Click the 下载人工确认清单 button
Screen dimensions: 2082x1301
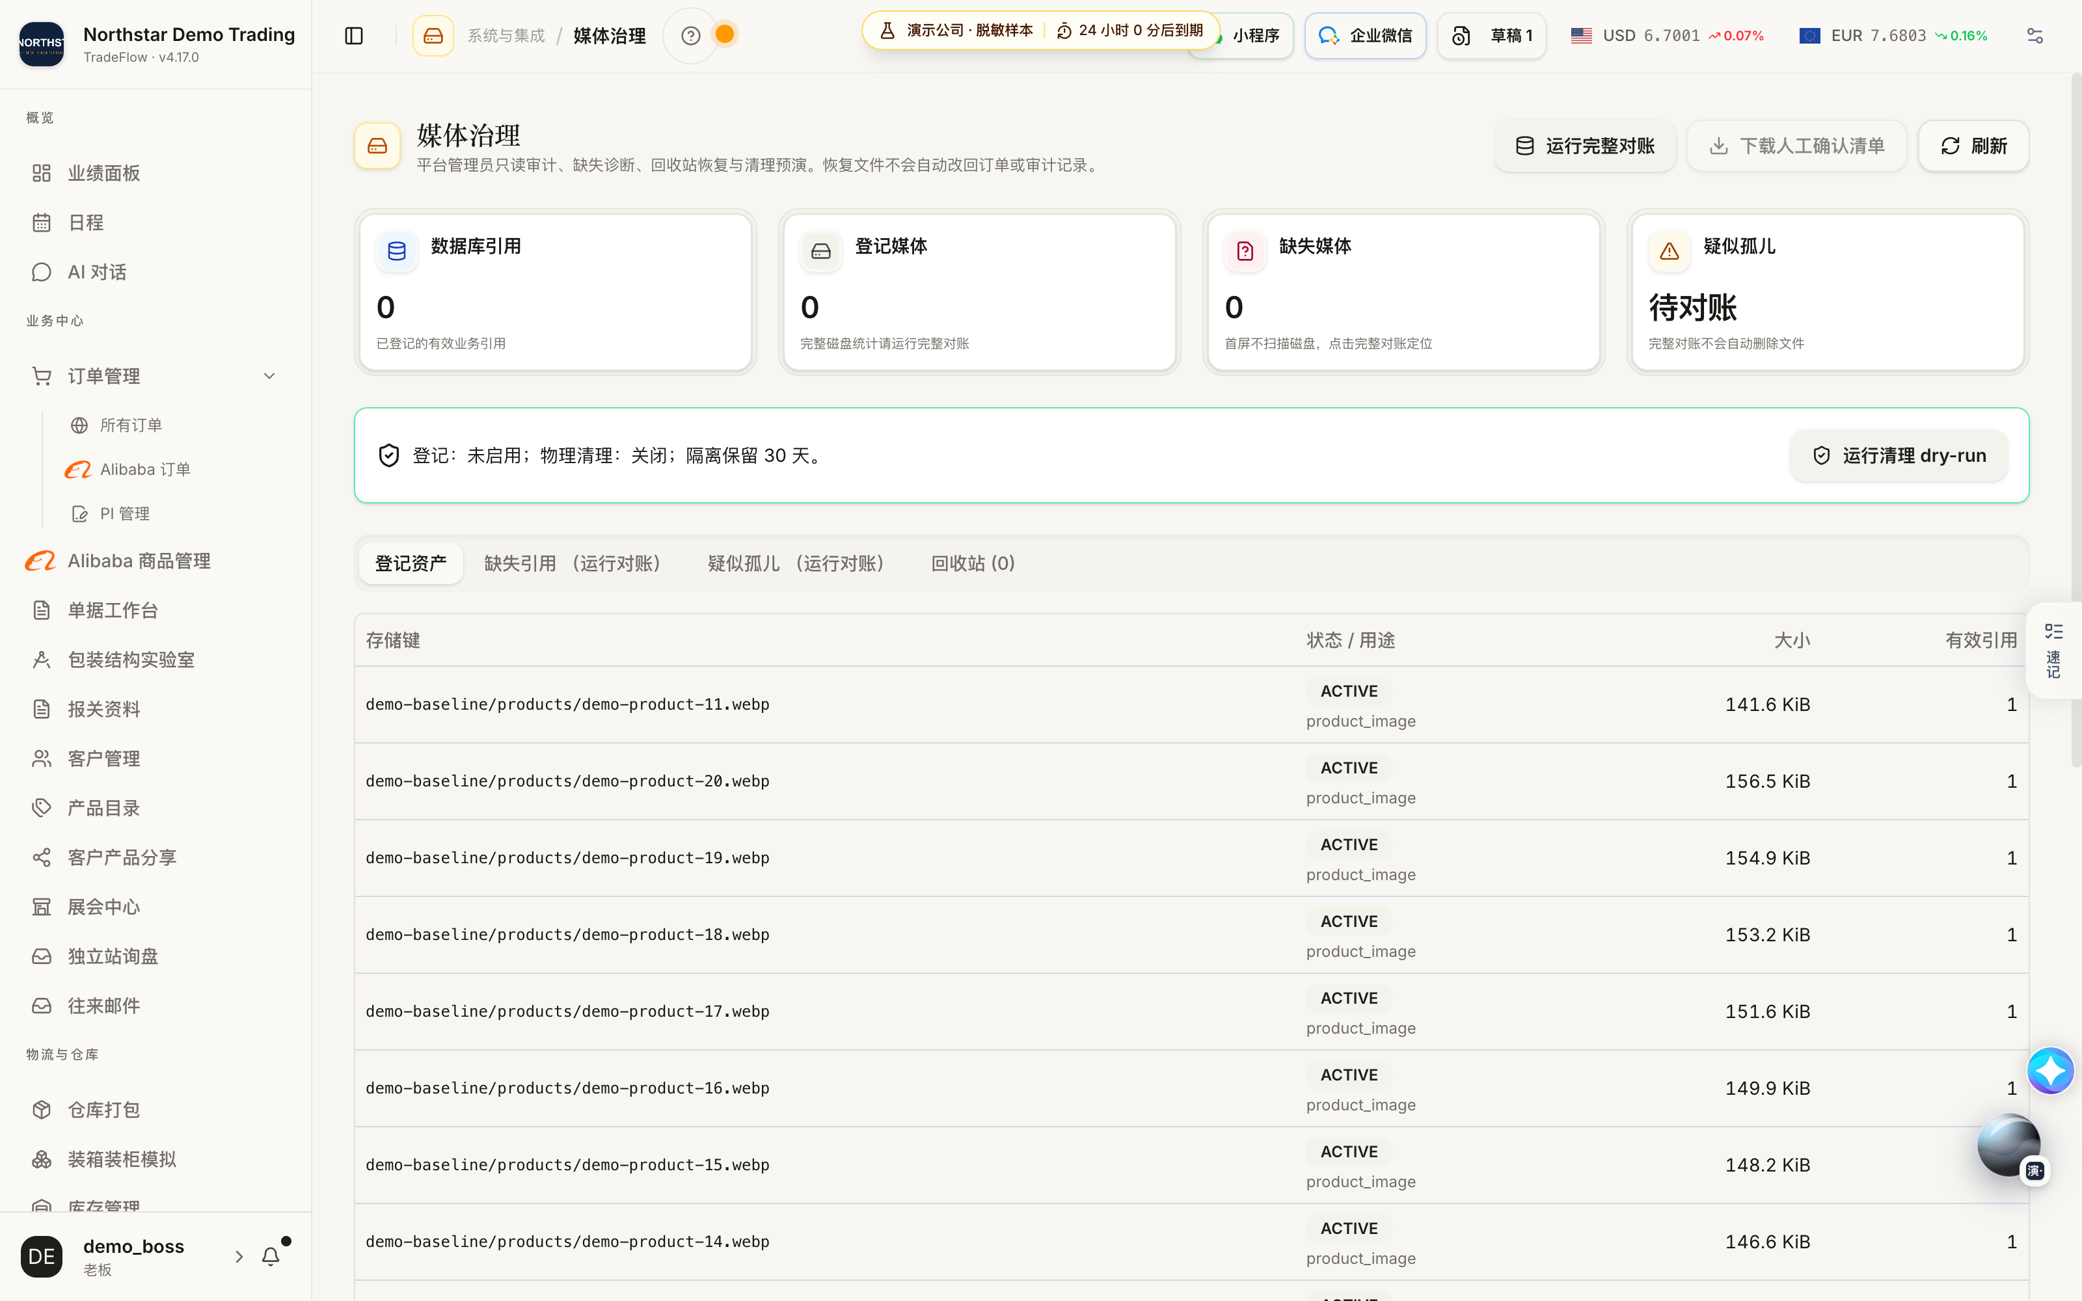tap(1796, 146)
